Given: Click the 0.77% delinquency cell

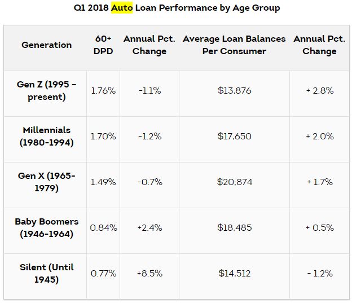Looking at the screenshot, I should tap(103, 273).
